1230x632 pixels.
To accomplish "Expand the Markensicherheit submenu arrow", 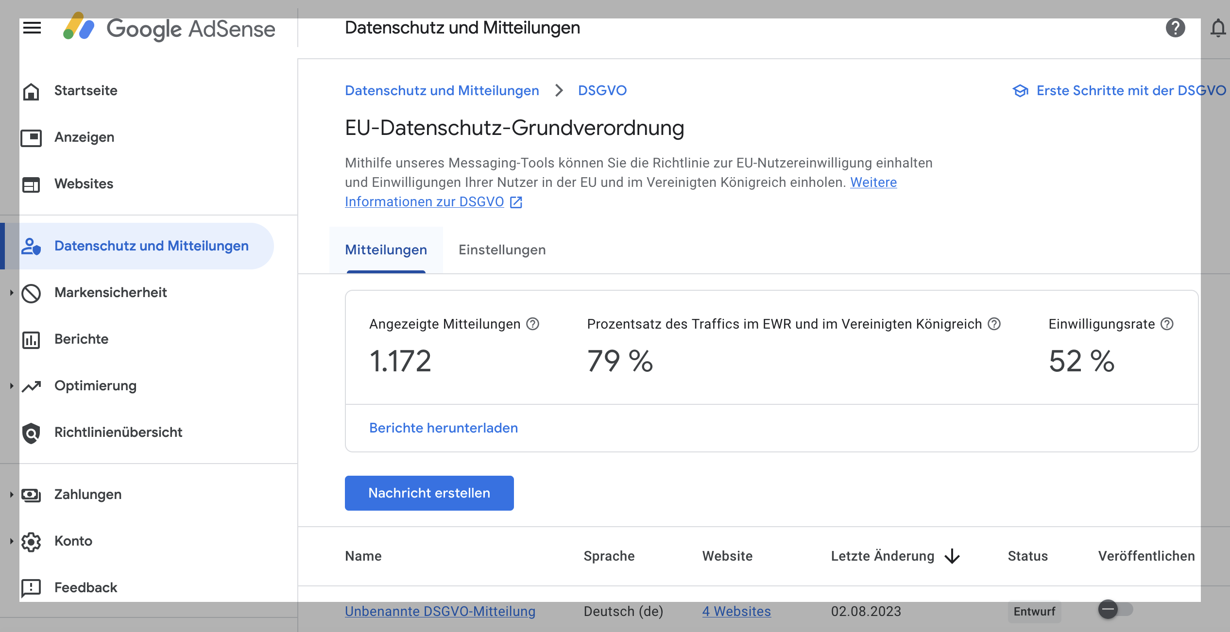I will point(12,292).
